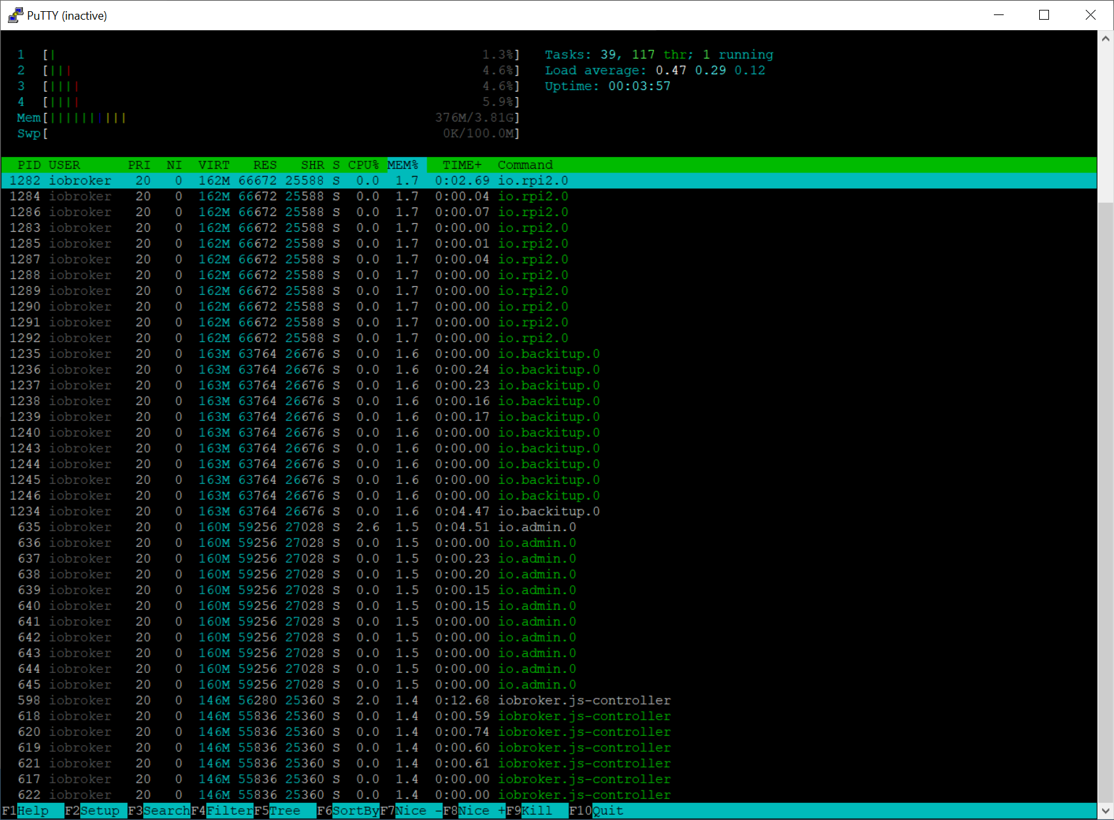This screenshot has width=1114, height=820.
Task: Click the TIME+ column header
Action: [x=462, y=165]
